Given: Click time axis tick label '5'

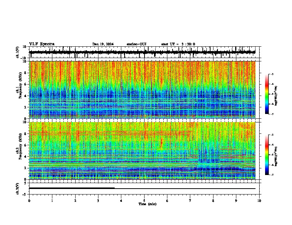Looking at the screenshot, I should tap(144, 200).
